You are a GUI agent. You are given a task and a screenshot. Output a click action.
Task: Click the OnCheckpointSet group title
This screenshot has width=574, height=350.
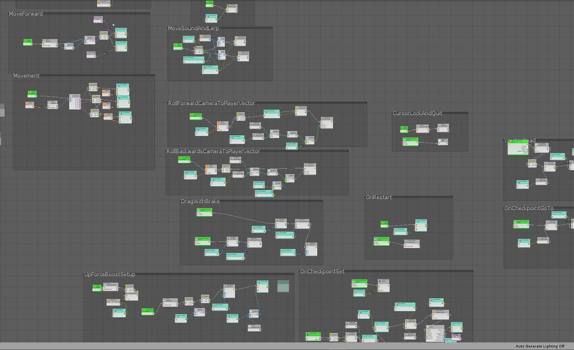pyautogui.click(x=322, y=271)
